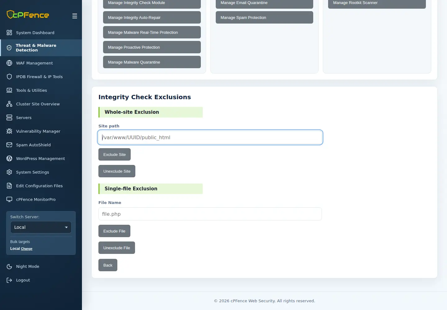Click the Servers stack icon
Viewport: 447px width, 310px height.
pos(9,117)
